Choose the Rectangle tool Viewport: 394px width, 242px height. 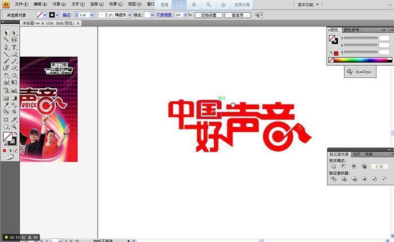point(14,54)
